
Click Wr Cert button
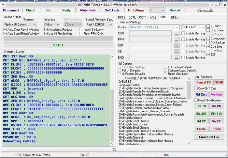217,94
